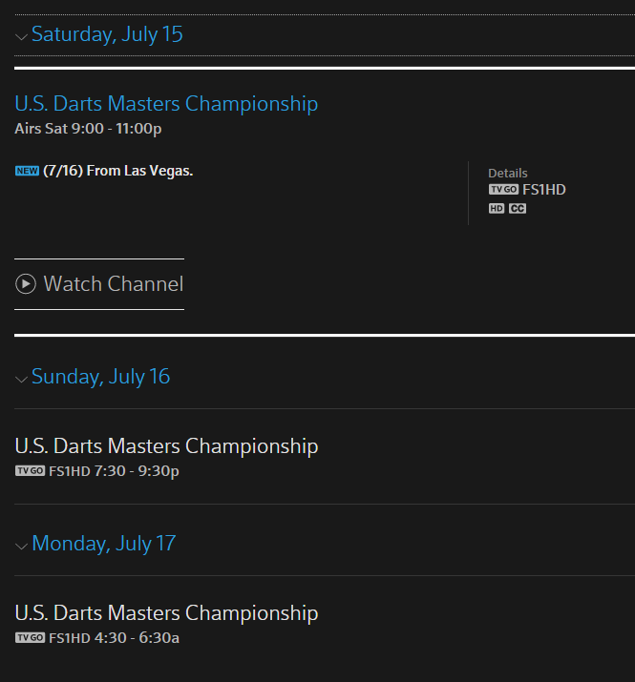
Task: Select the Monday, July 17 date heading
Action: pyautogui.click(x=104, y=544)
